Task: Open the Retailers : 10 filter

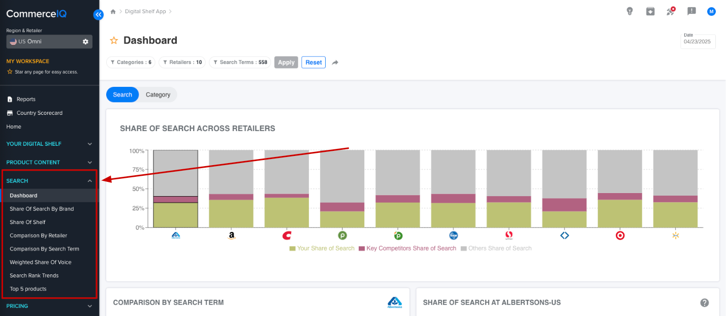Action: pyautogui.click(x=182, y=62)
